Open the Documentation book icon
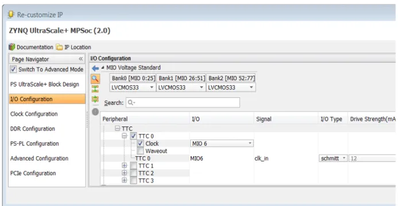Screen dimensions: 398x206 coord(11,47)
